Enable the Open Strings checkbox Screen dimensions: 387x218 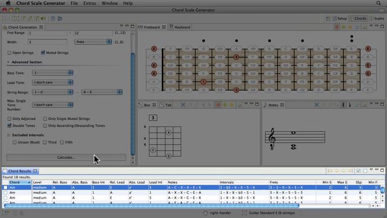pyautogui.click(x=10, y=53)
